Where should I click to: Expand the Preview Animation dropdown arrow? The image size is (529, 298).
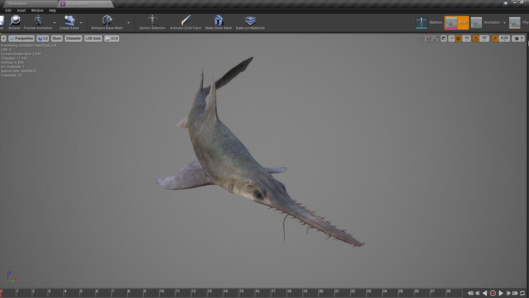click(x=54, y=22)
